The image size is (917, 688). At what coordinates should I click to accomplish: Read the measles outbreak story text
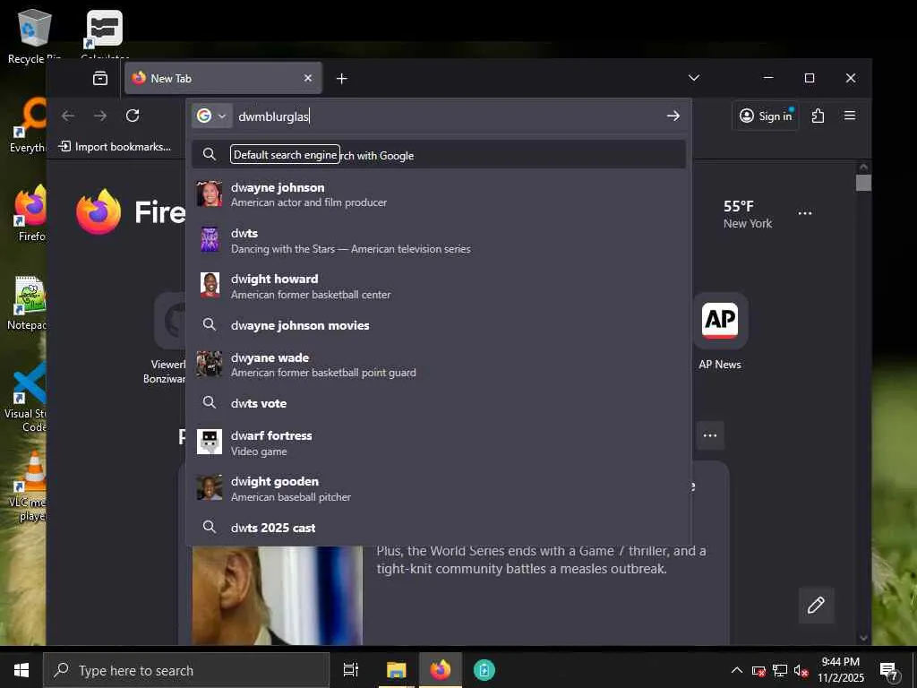541,560
